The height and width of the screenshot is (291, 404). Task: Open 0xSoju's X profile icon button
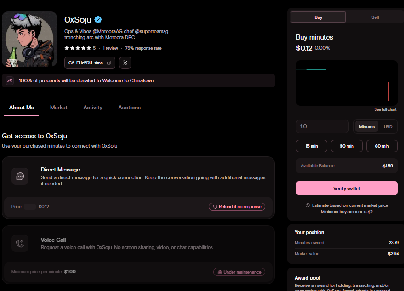click(125, 63)
